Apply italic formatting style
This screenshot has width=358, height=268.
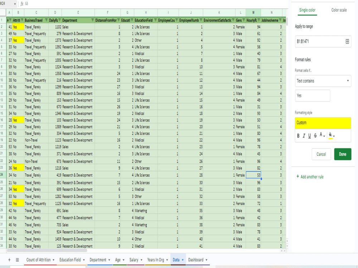click(304, 136)
